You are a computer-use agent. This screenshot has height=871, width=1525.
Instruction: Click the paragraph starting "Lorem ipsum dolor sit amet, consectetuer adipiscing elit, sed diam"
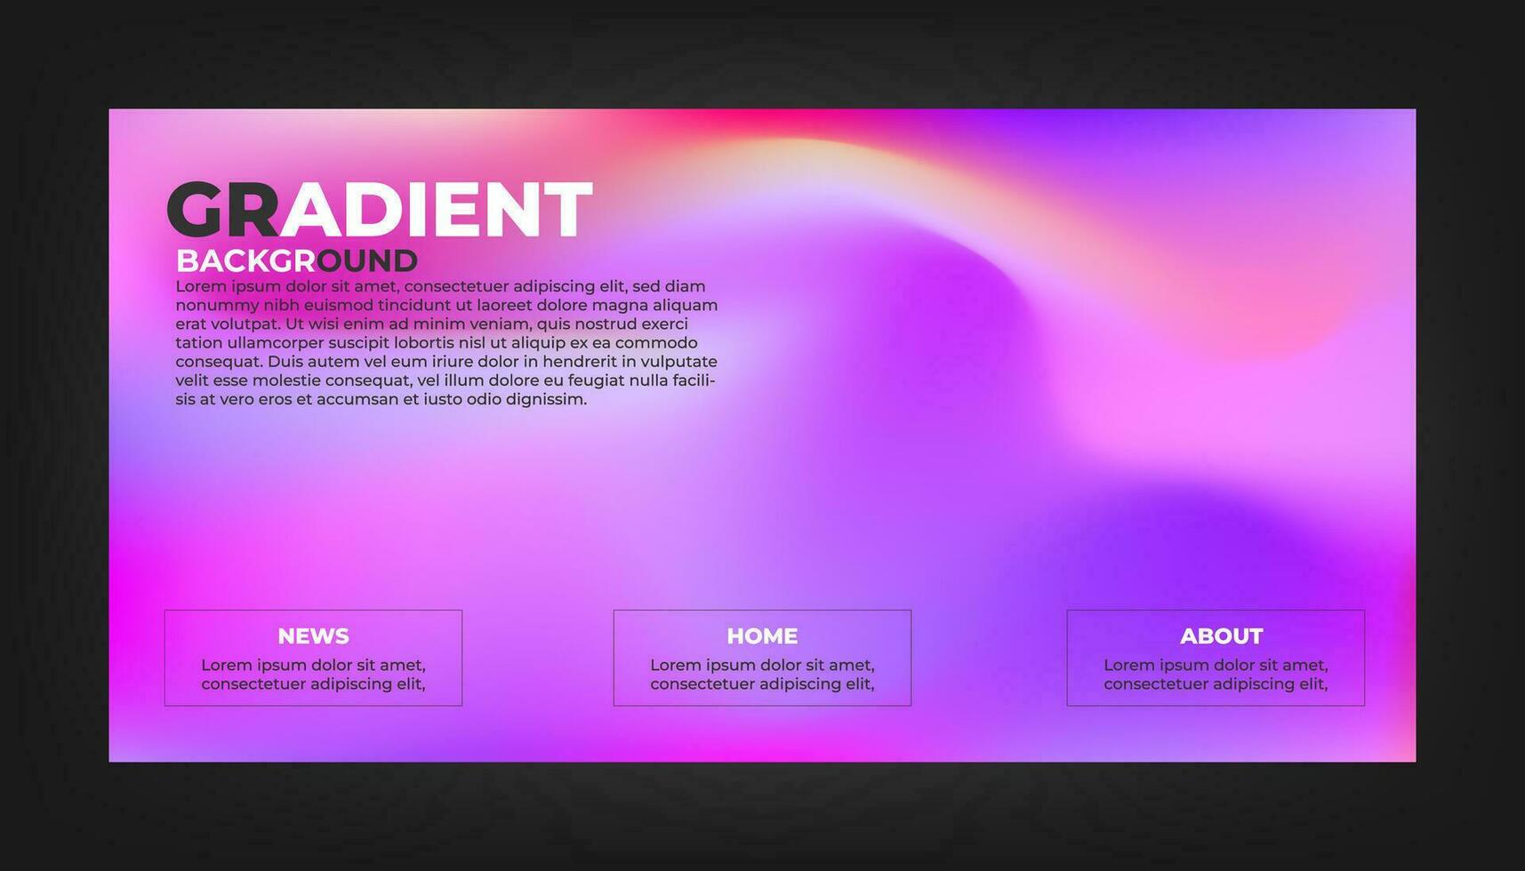(x=446, y=343)
